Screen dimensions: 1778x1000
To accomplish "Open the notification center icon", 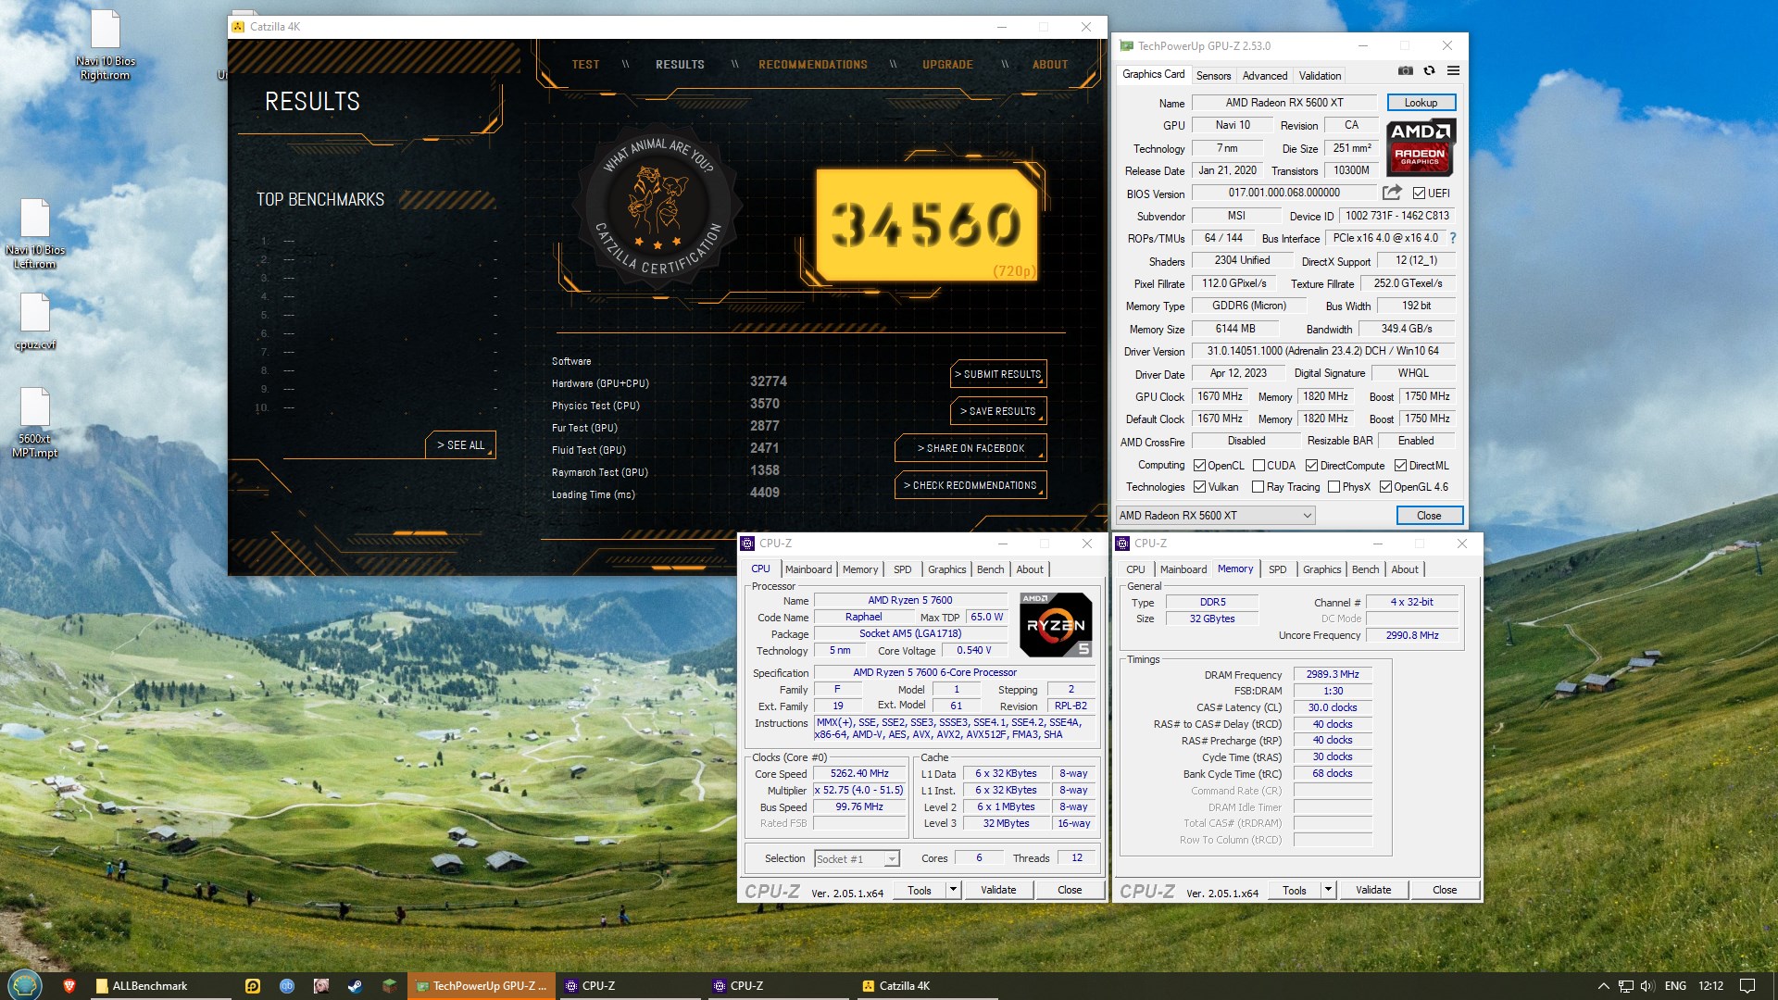I will coord(1747,986).
